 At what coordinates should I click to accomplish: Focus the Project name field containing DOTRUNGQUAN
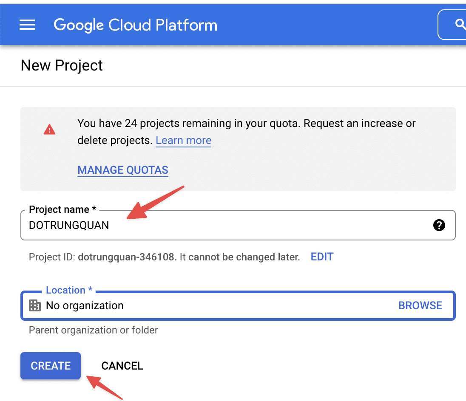pyautogui.click(x=230, y=226)
